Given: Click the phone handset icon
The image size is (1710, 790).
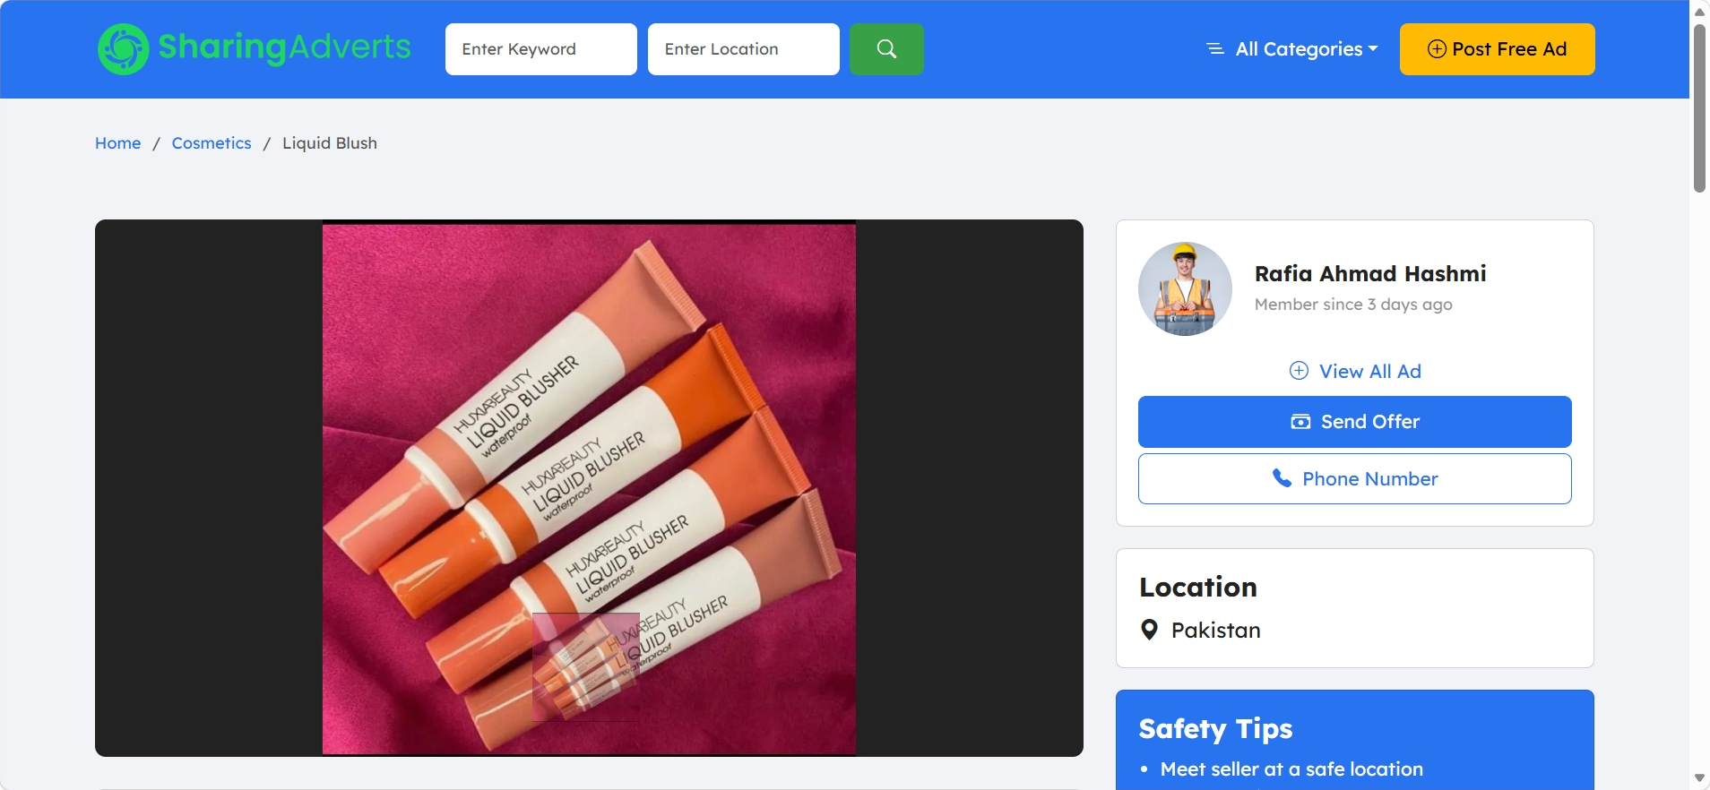Looking at the screenshot, I should (1282, 478).
